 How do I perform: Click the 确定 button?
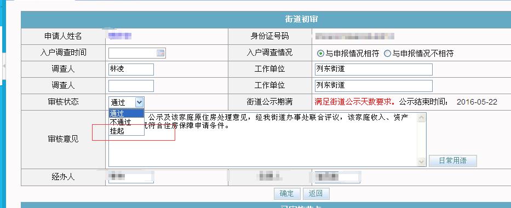[x=287, y=193]
